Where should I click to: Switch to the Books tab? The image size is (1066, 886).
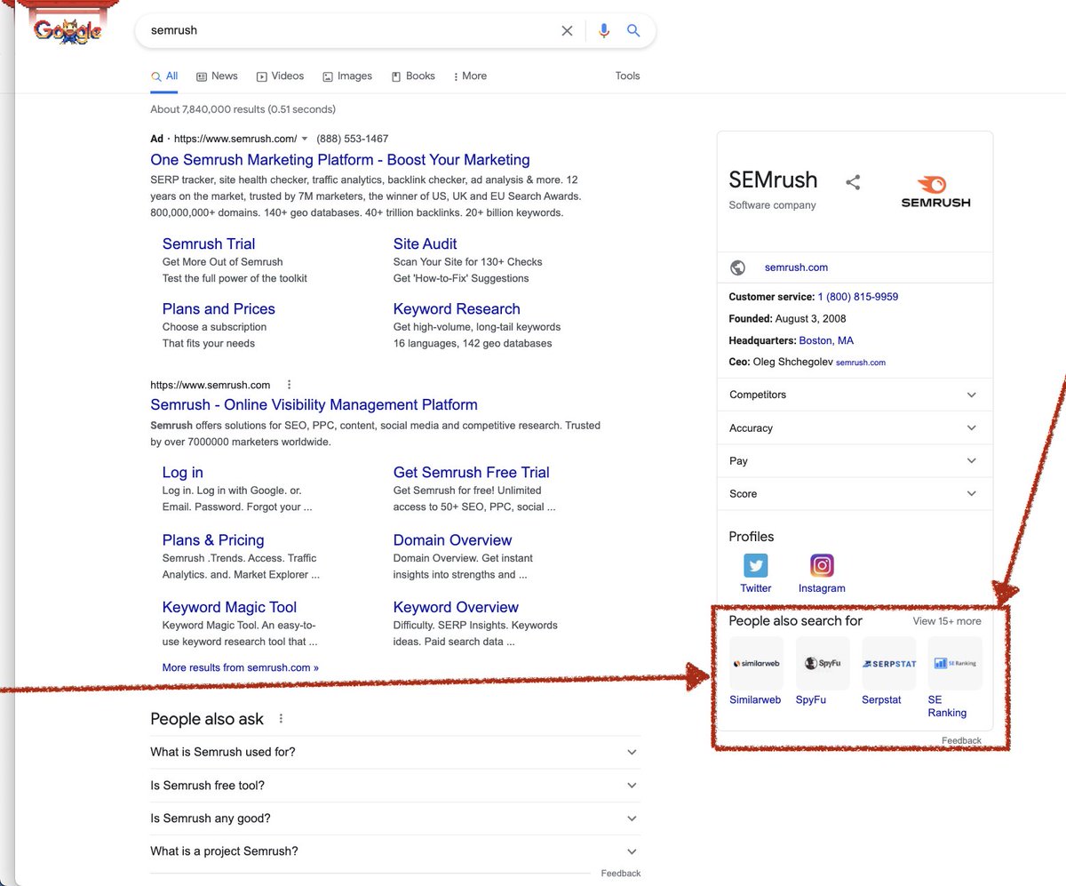pyautogui.click(x=413, y=76)
